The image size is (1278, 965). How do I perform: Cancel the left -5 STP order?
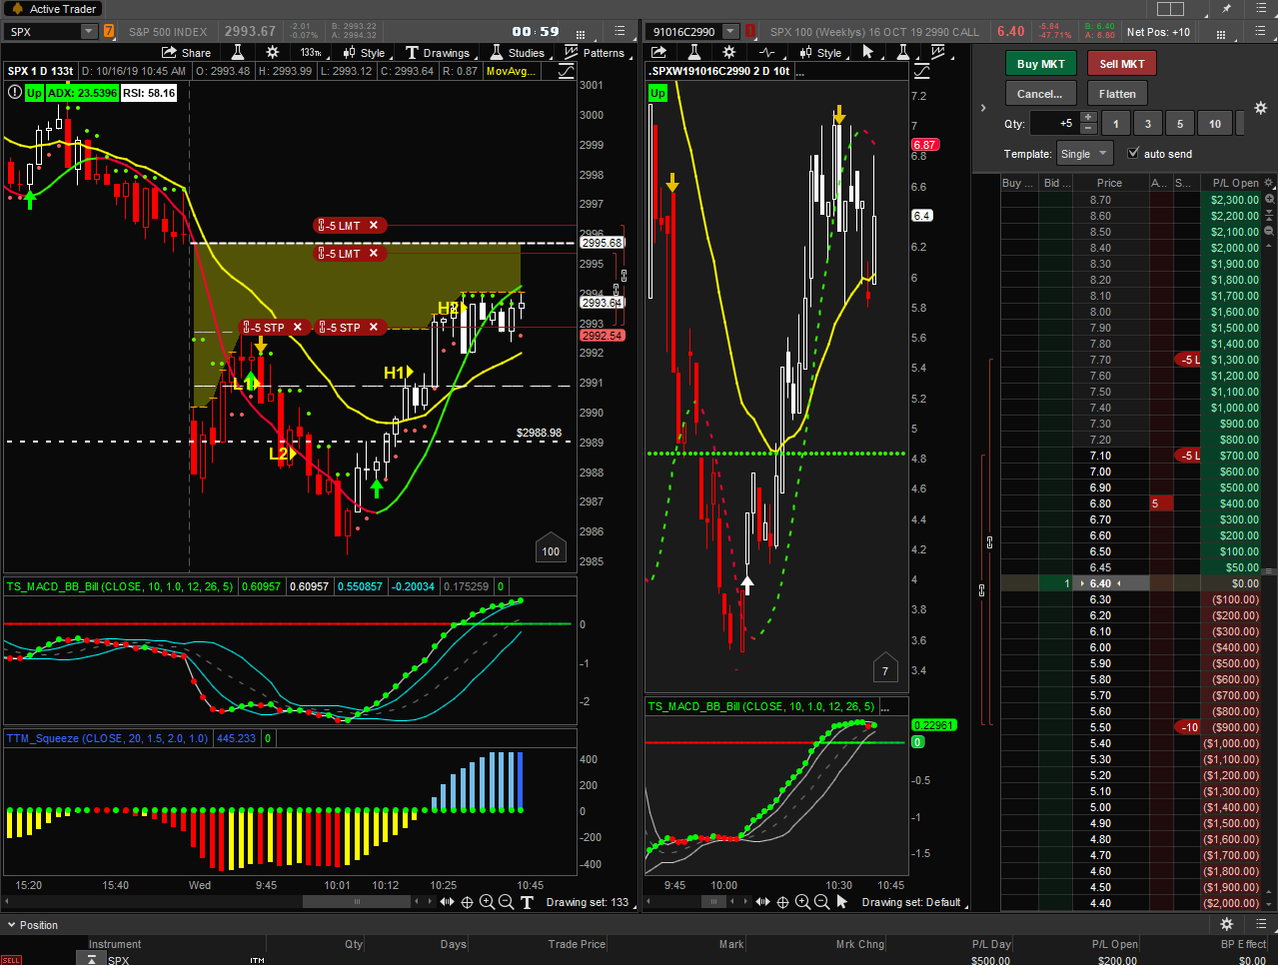tap(298, 328)
